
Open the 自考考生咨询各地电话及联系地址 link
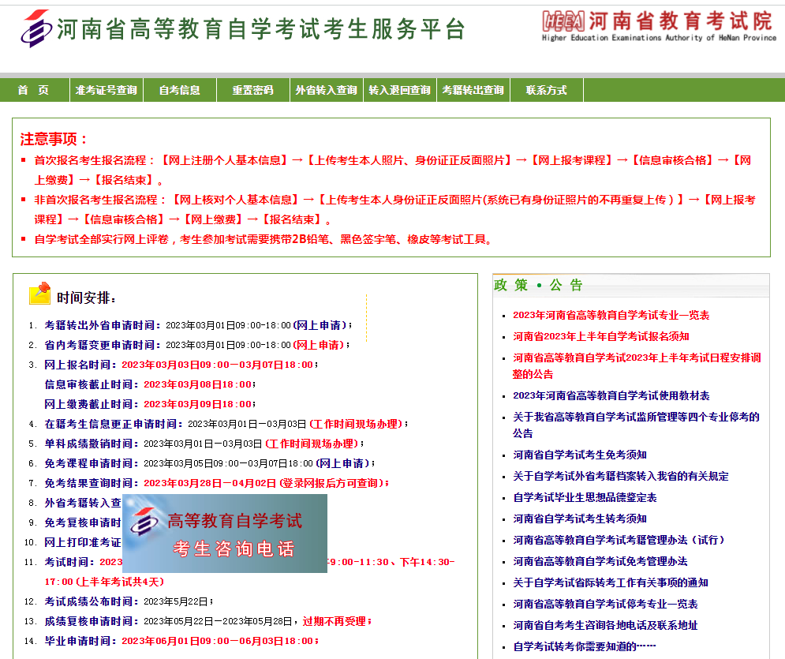point(605,625)
